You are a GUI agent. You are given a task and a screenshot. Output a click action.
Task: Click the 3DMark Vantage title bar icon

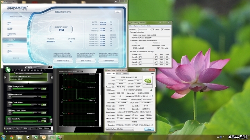click(2, 2)
